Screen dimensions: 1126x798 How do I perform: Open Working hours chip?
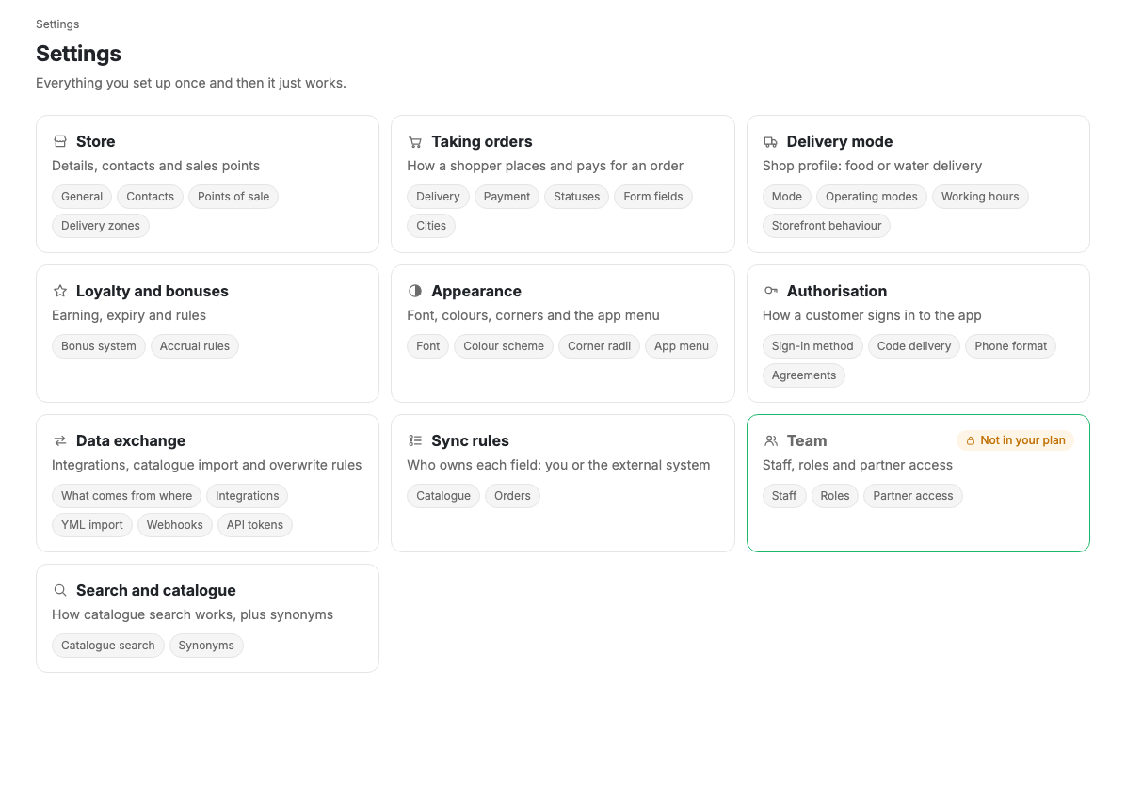[980, 197]
